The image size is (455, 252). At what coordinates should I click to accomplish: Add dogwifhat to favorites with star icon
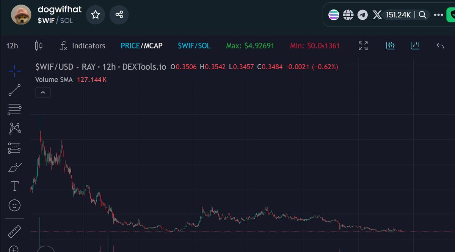tap(96, 15)
